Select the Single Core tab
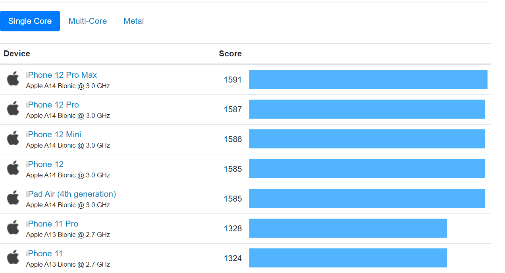Viewport: 505px width, 273px height. pyautogui.click(x=30, y=21)
